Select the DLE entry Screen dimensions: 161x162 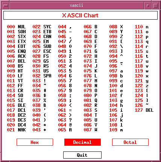pyautogui.click(x=22, y=105)
